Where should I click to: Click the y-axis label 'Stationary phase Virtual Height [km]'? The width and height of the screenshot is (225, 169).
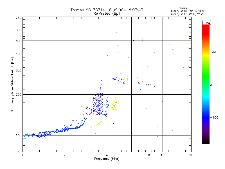pos(12,84)
